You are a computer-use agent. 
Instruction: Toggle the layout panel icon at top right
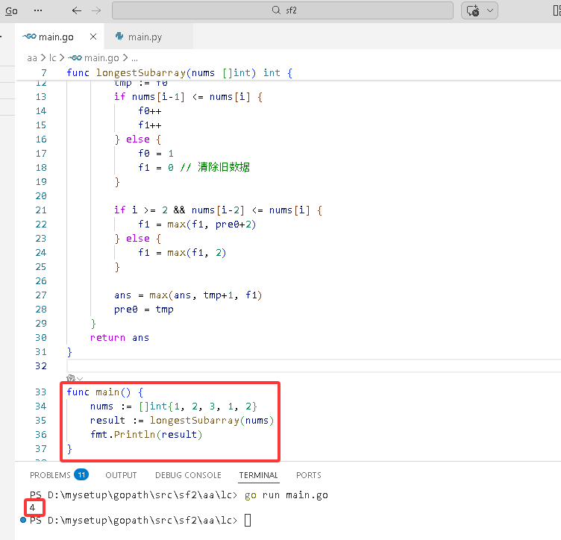557,10
